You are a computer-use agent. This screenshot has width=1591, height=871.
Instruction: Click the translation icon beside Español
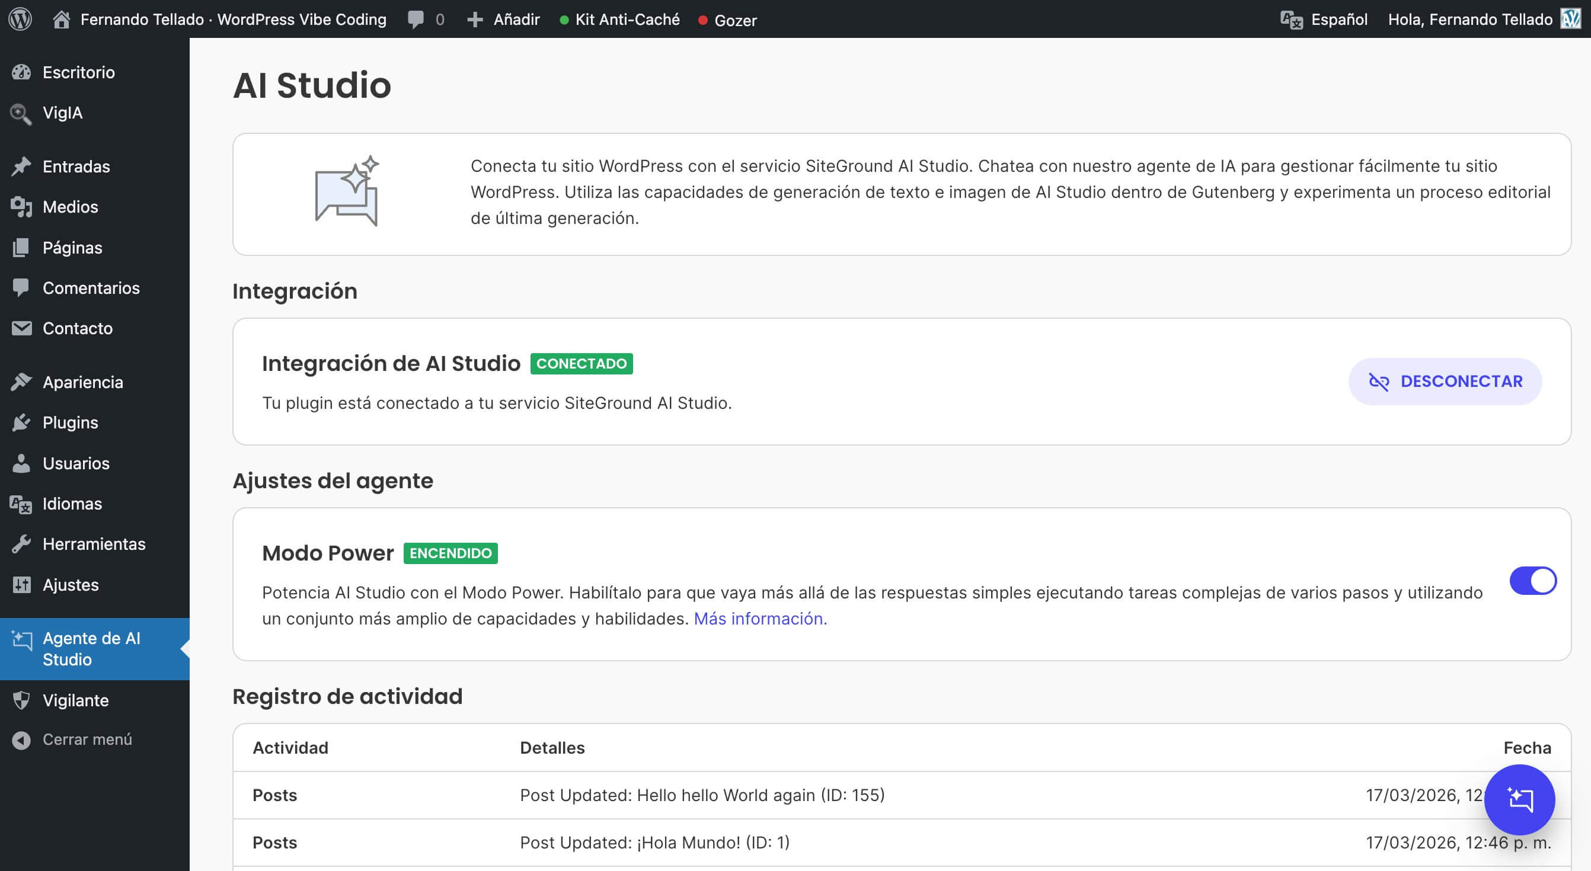click(1292, 20)
